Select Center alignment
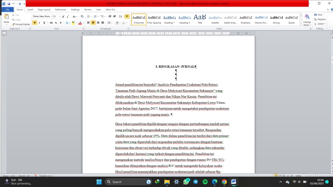 93,23
